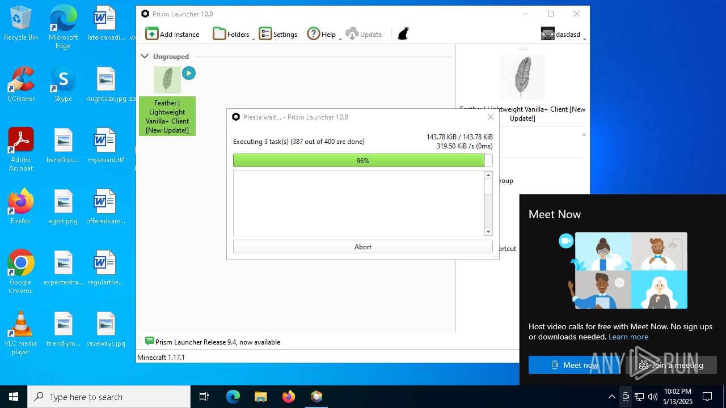Show hidden system tray icons
726x408 pixels.
click(611, 397)
